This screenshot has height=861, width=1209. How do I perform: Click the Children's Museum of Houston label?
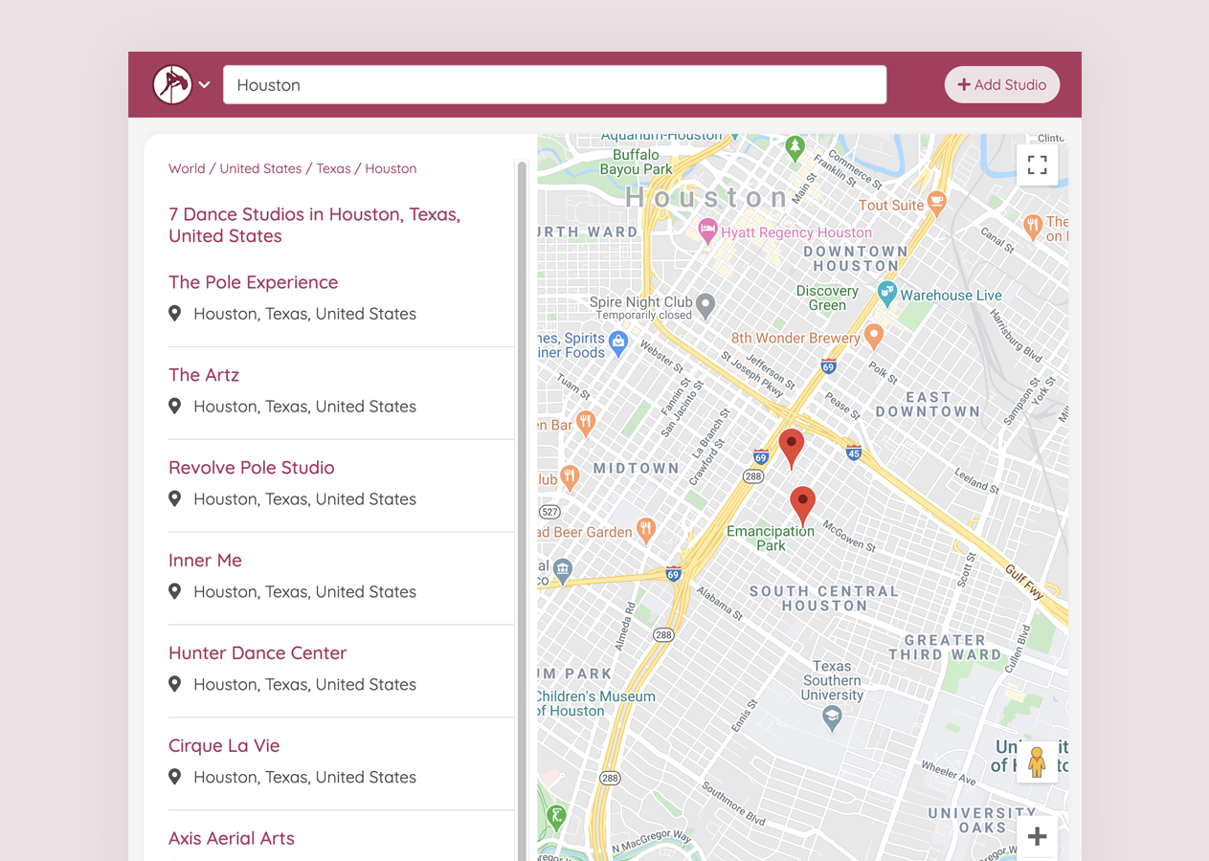(x=595, y=704)
